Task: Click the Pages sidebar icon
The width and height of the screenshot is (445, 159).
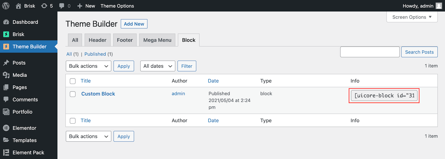Action: (x=6, y=87)
